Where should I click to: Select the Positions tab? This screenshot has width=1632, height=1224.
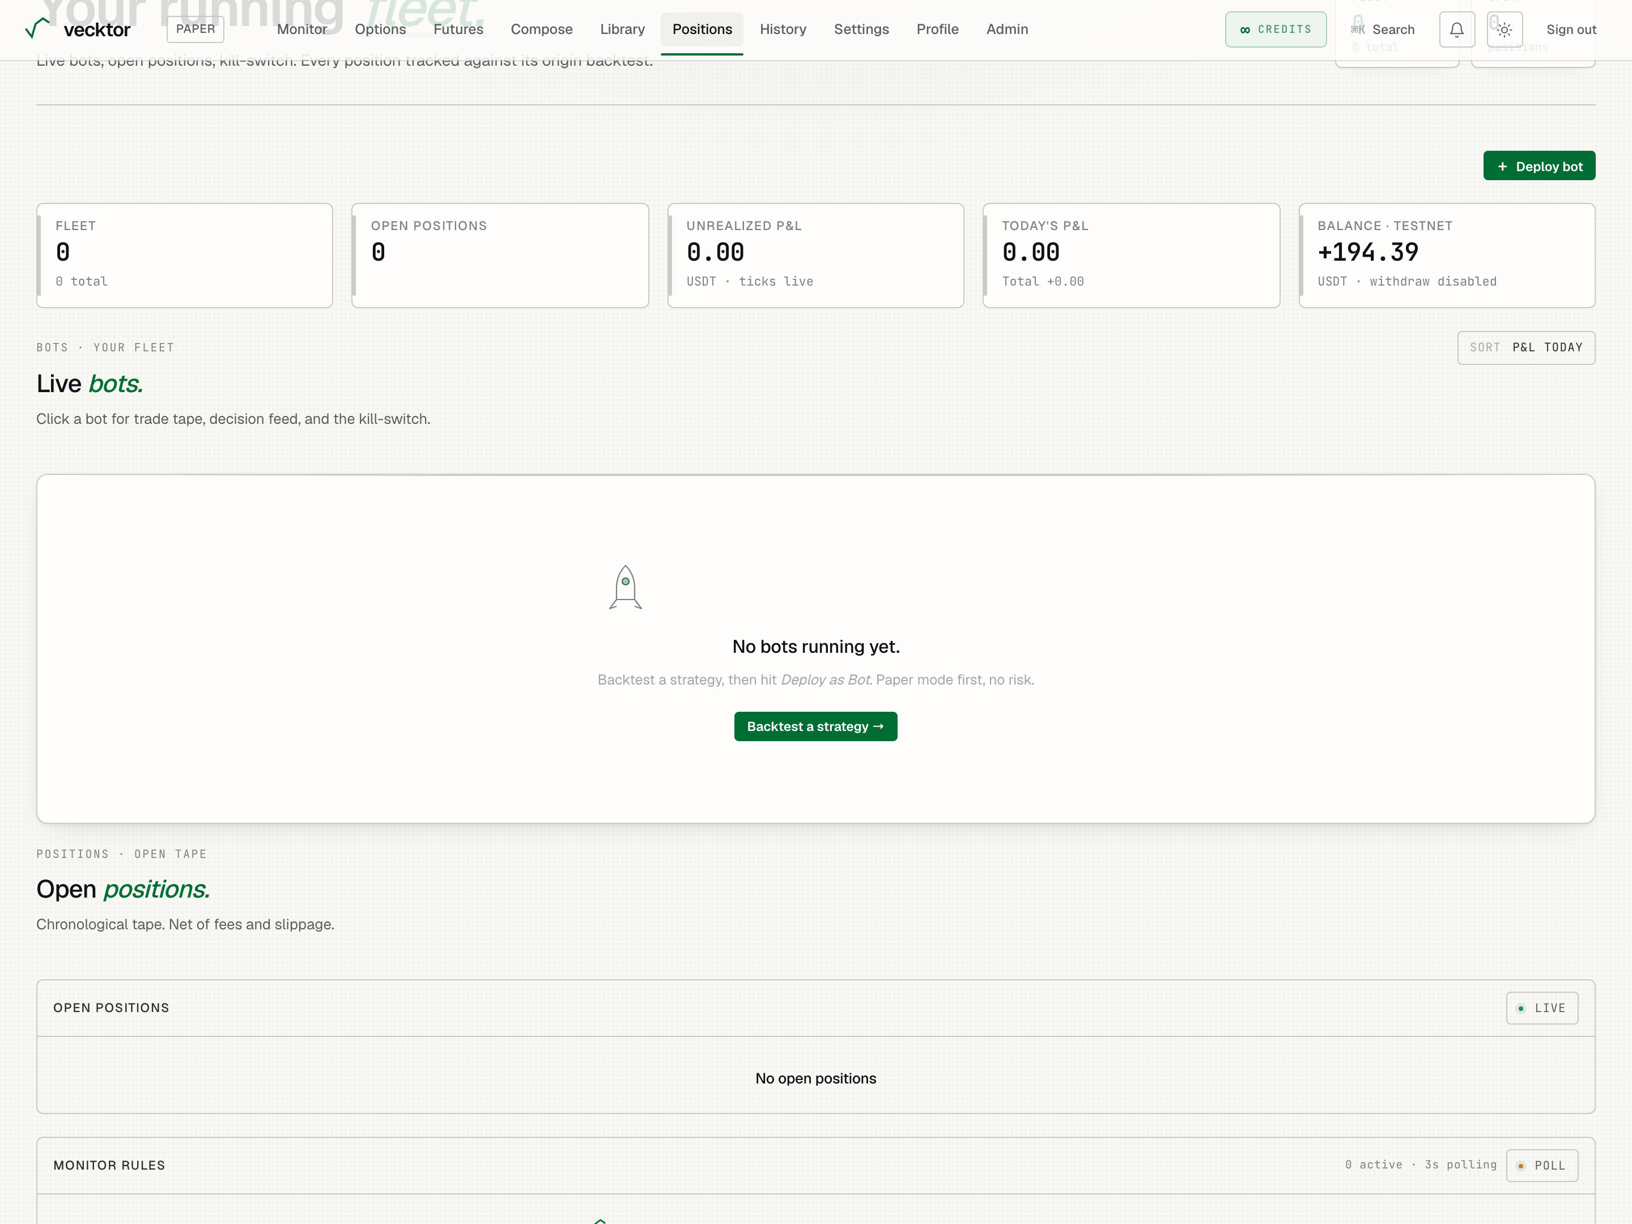(702, 29)
